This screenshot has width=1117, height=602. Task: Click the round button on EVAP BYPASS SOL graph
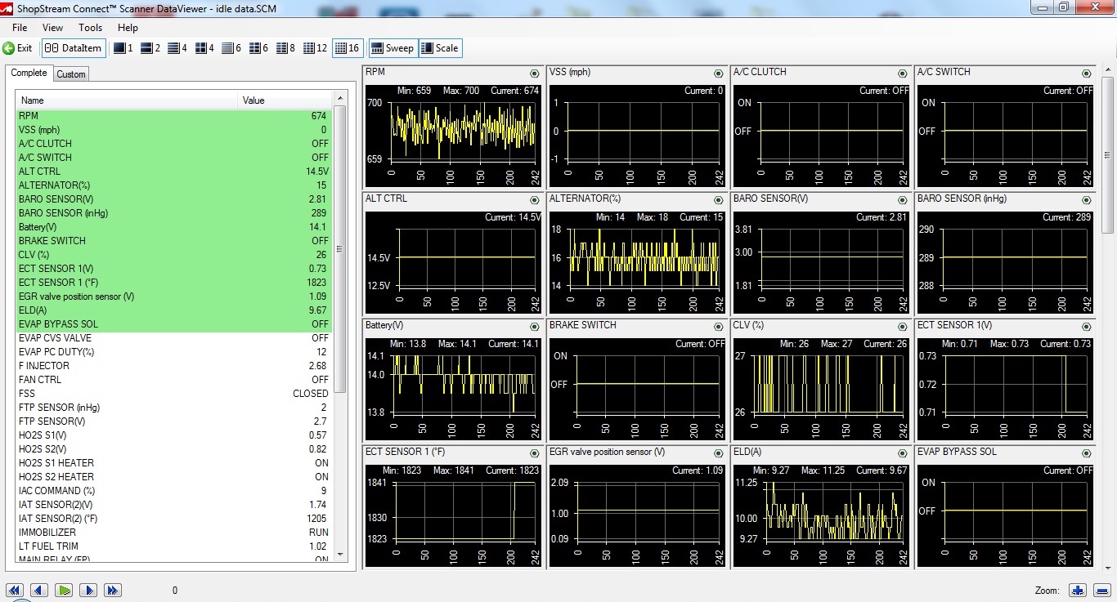pyautogui.click(x=1087, y=453)
